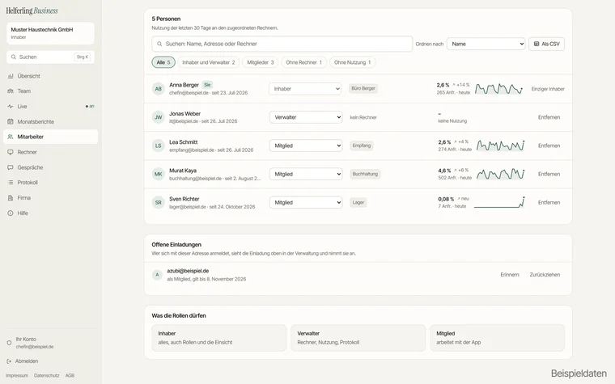This screenshot has height=384, width=615.
Task: Click the Mitglied role description card
Action: pyautogui.click(x=497, y=338)
